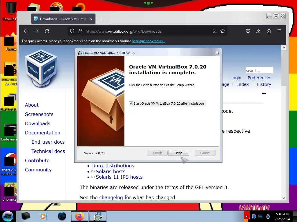Open the Solaris hosts link
Screen dimensions: 297x222
111,171
